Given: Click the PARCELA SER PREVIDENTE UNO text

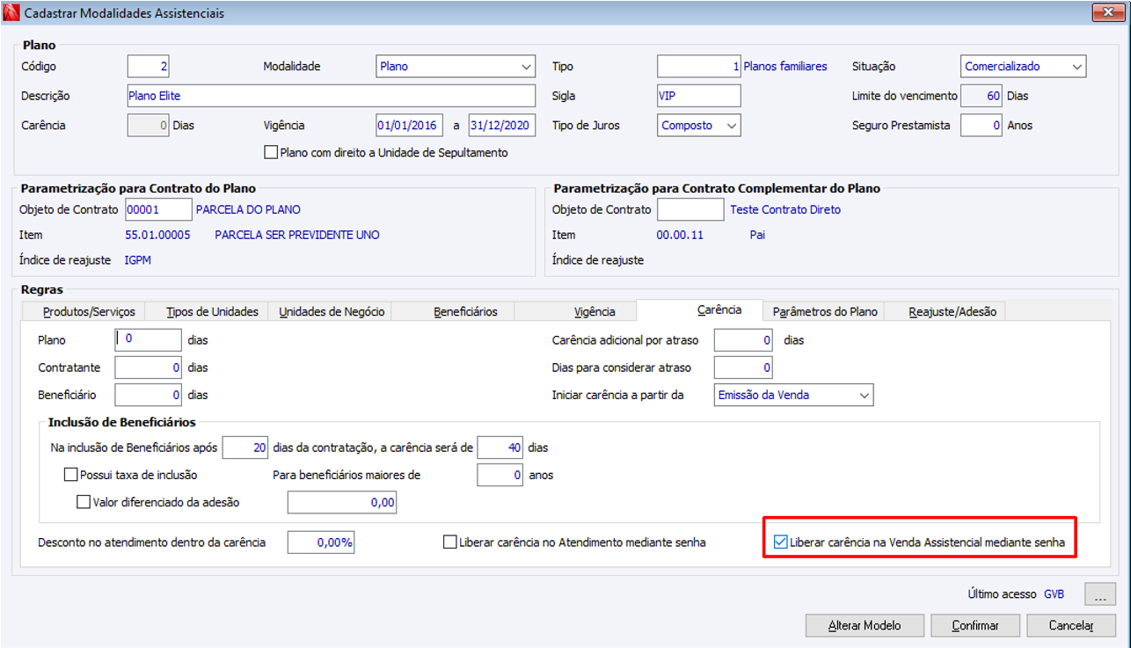Looking at the screenshot, I should (297, 235).
